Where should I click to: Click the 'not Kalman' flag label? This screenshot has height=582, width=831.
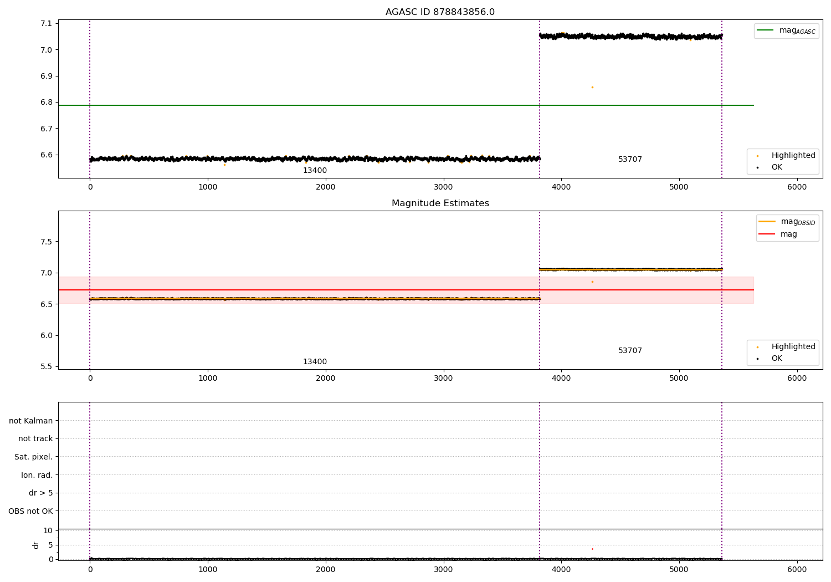[31, 421]
